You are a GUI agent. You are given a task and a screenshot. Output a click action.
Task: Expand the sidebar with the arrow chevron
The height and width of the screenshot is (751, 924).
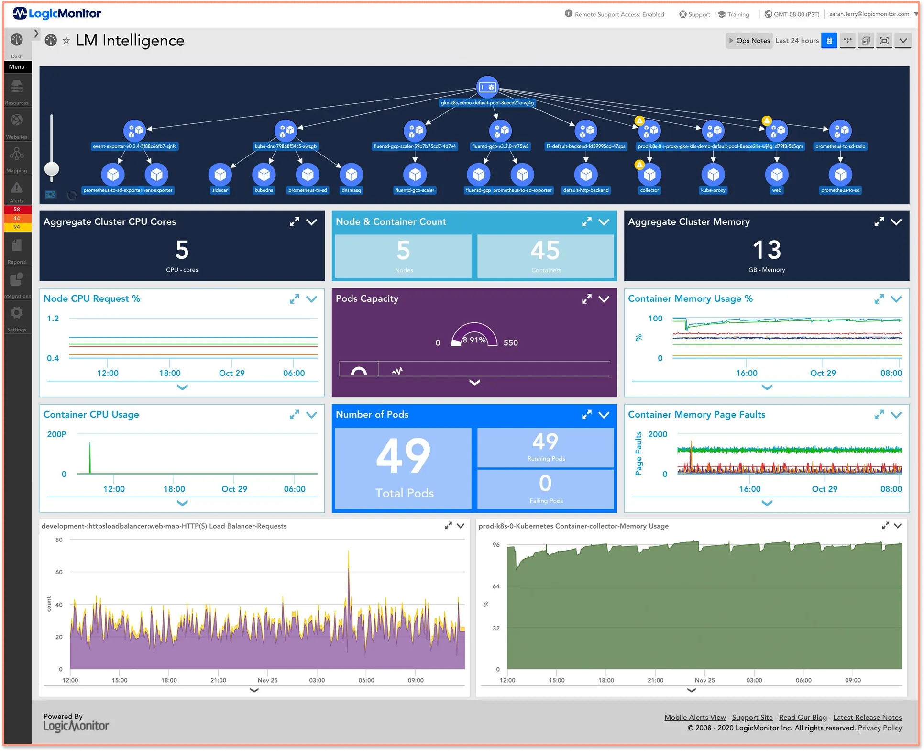coord(36,33)
